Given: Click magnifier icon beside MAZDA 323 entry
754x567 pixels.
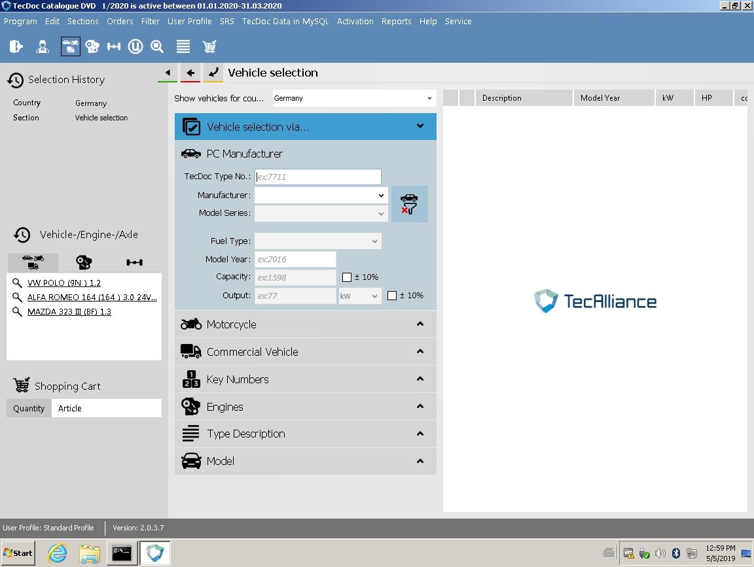Looking at the screenshot, I should [17, 311].
